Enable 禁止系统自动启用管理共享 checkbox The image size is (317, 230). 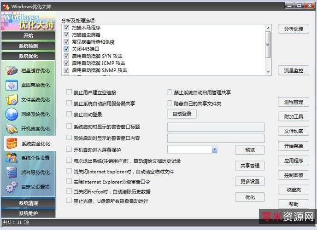point(170,92)
